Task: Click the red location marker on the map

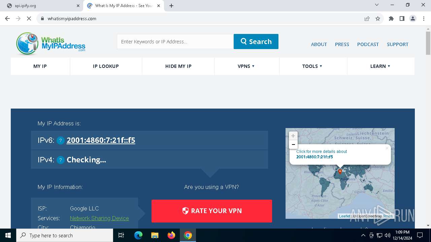Action: coord(340,171)
